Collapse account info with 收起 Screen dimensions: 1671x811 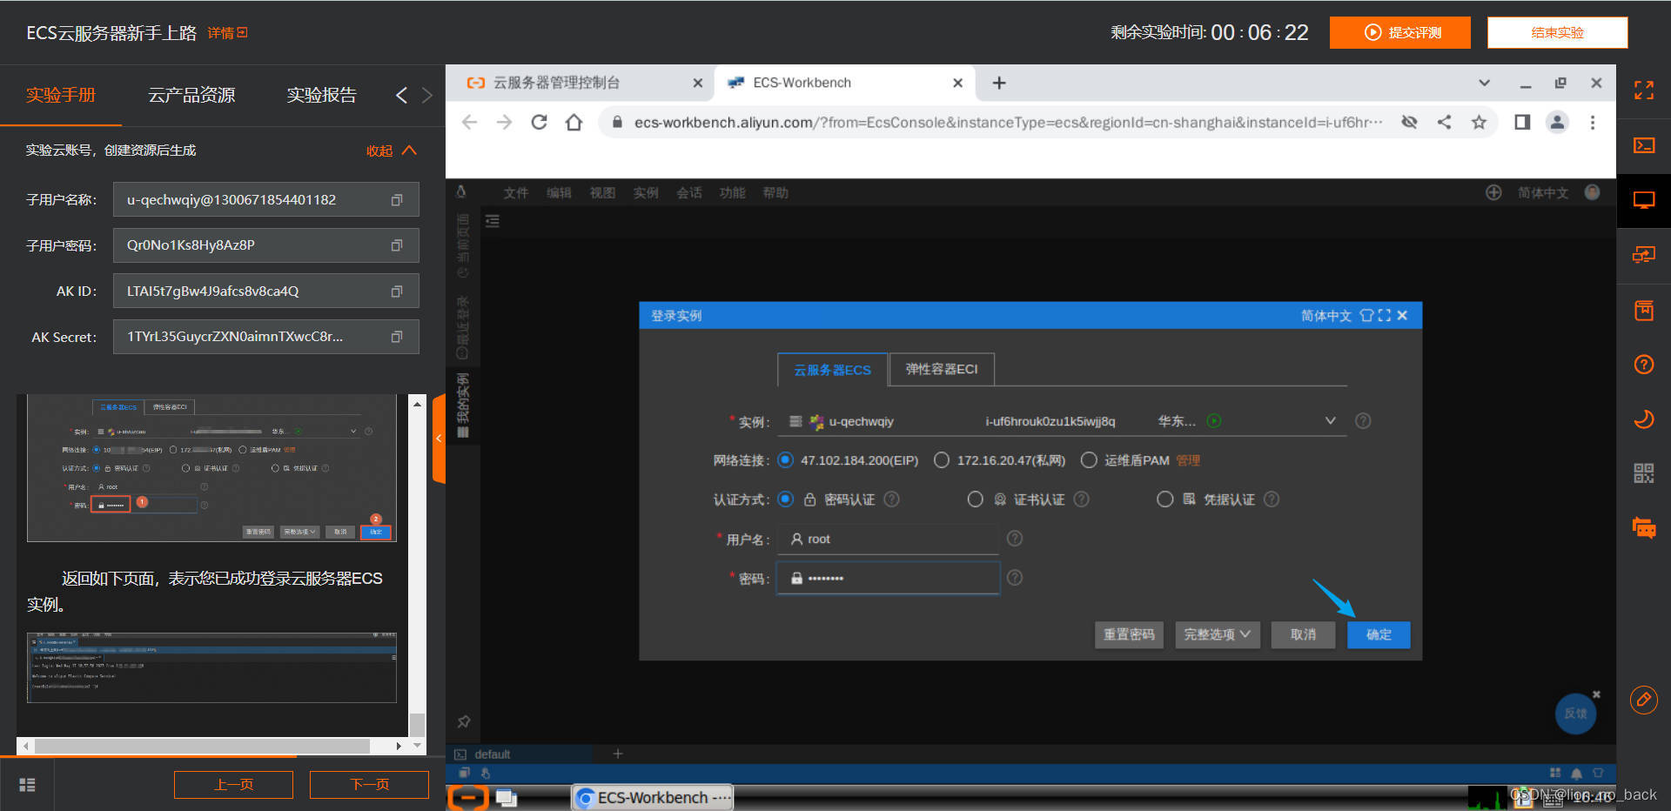392,151
